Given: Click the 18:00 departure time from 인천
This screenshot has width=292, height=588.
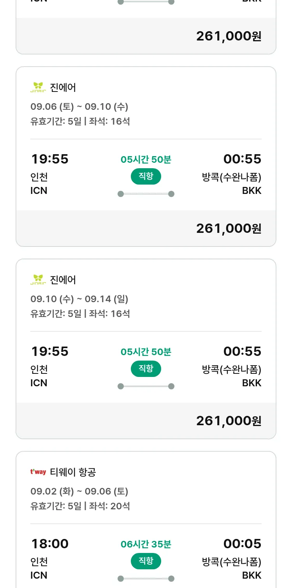Looking at the screenshot, I should (50, 544).
